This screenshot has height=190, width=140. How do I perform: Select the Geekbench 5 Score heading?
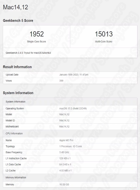pyautogui.click(x=18, y=21)
